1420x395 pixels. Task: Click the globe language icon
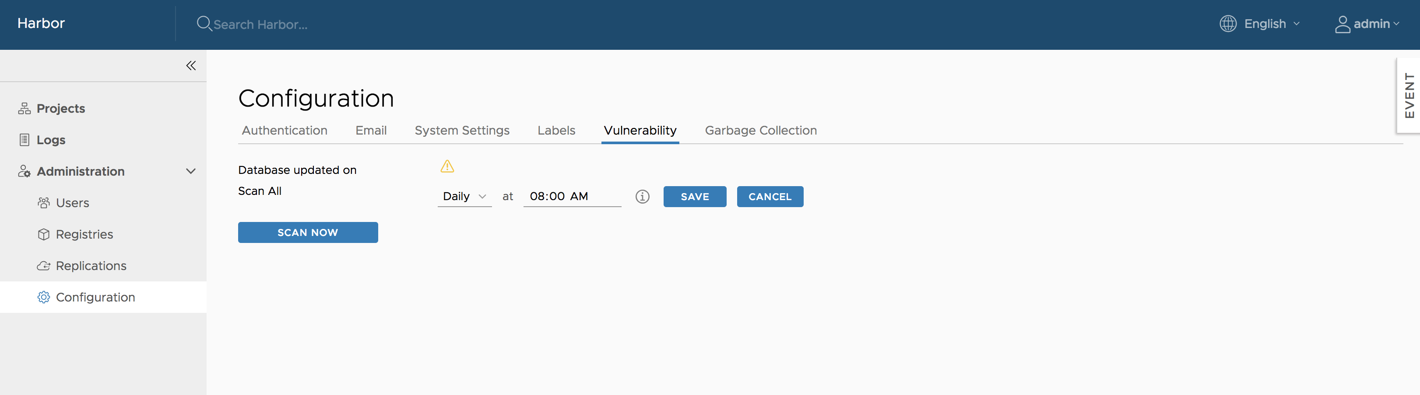click(1227, 24)
